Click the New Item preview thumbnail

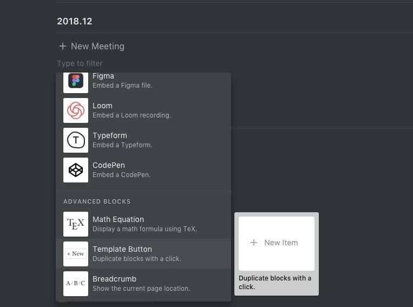point(276,244)
